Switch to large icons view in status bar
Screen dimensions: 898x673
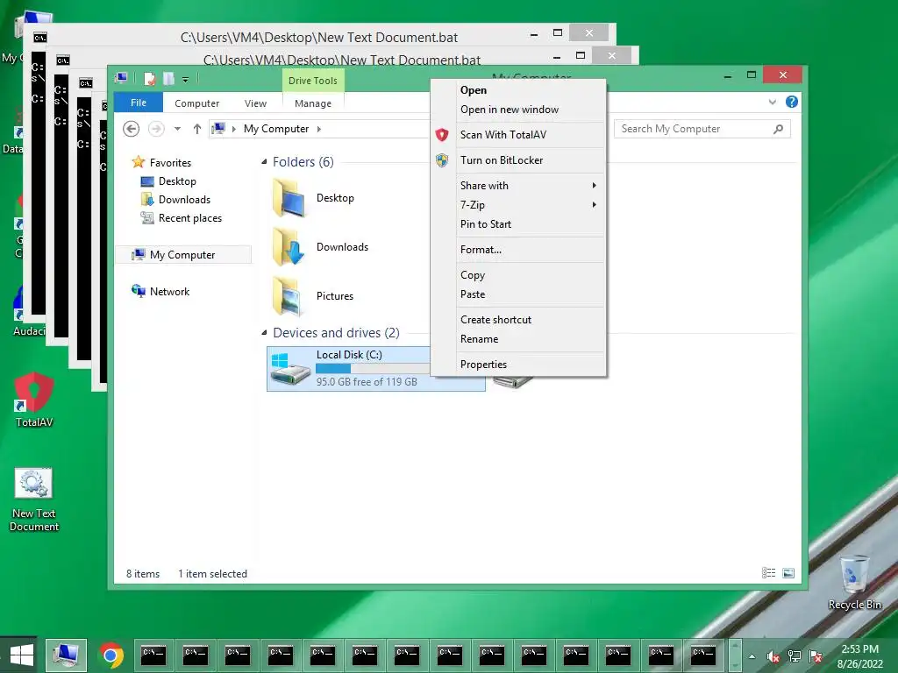(788, 573)
